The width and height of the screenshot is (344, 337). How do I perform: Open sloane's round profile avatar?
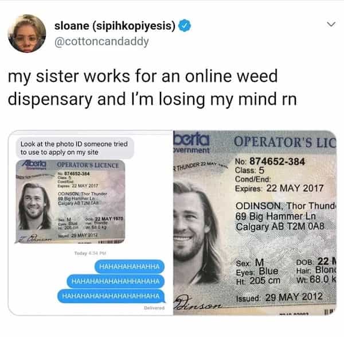(x=27, y=34)
